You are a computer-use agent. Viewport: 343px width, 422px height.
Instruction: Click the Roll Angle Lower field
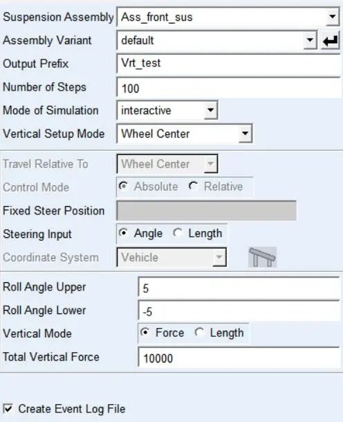pyautogui.click(x=239, y=311)
